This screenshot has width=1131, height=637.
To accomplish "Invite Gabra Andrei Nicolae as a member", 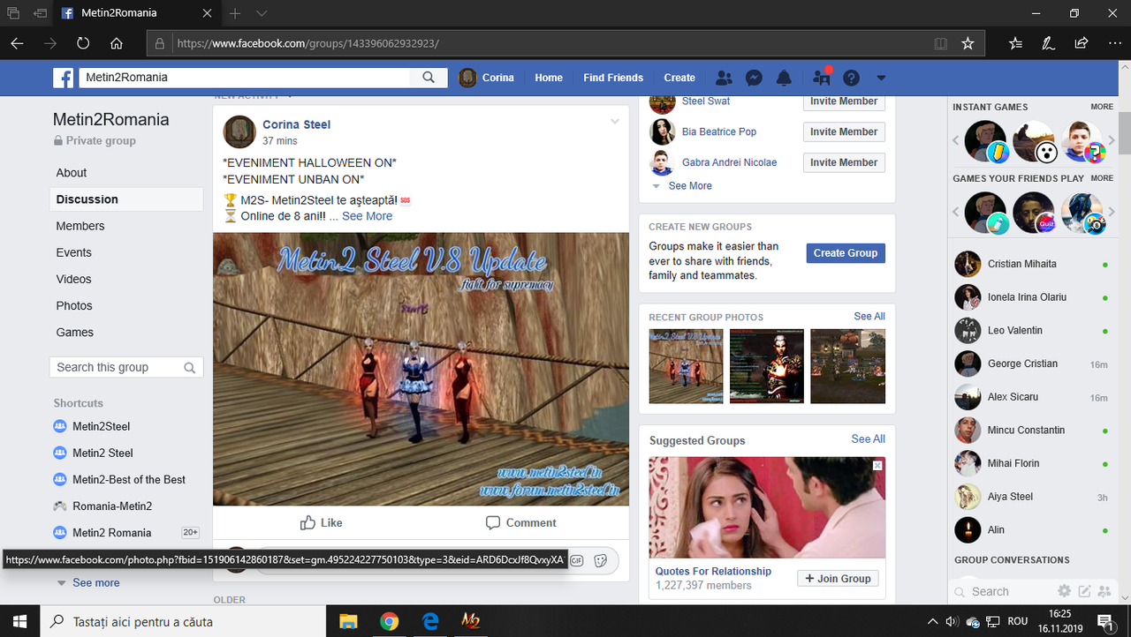I will pyautogui.click(x=844, y=162).
